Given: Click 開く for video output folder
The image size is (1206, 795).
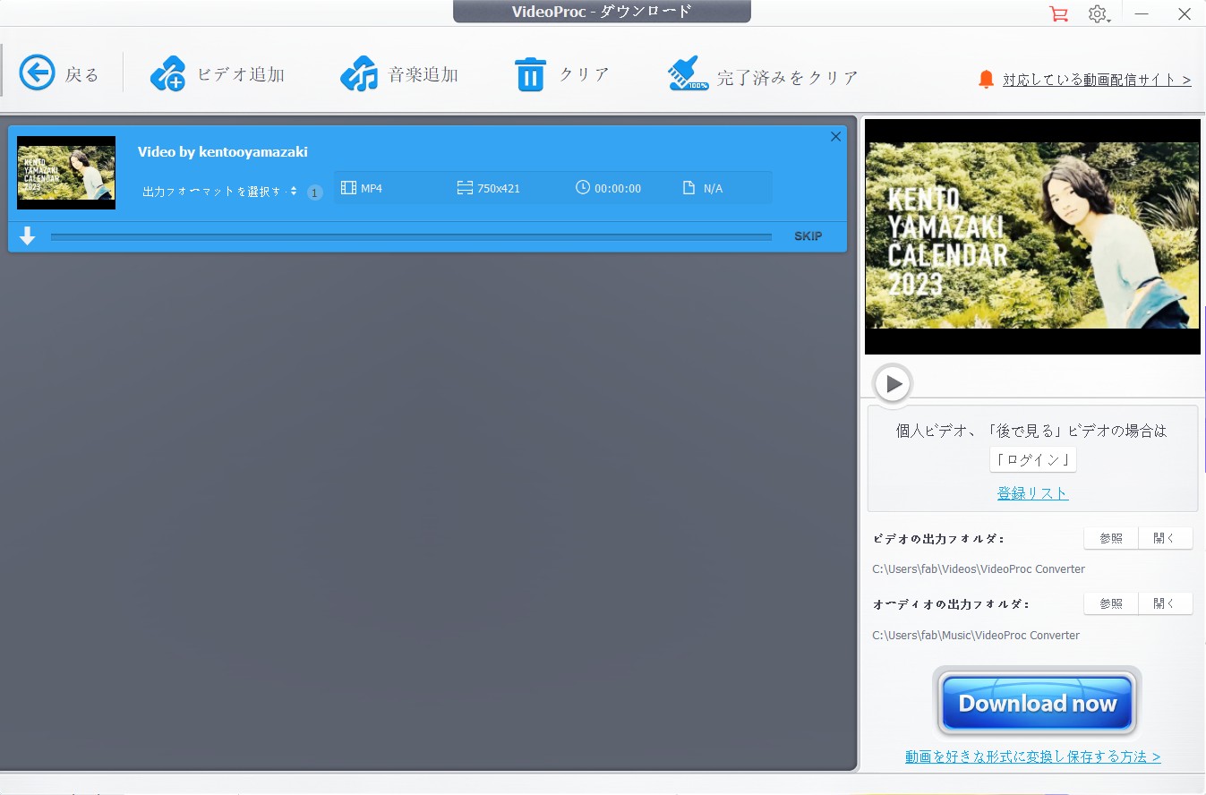Looking at the screenshot, I should (x=1165, y=538).
